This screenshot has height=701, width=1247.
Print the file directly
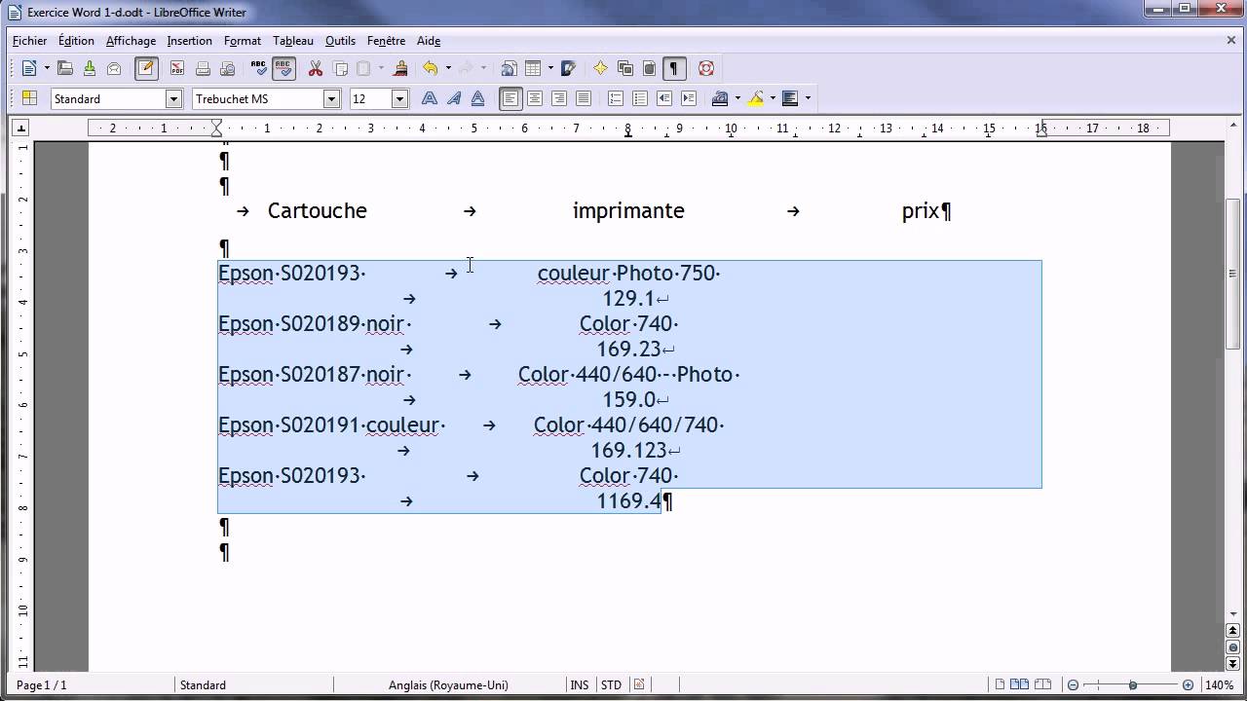[x=203, y=68]
